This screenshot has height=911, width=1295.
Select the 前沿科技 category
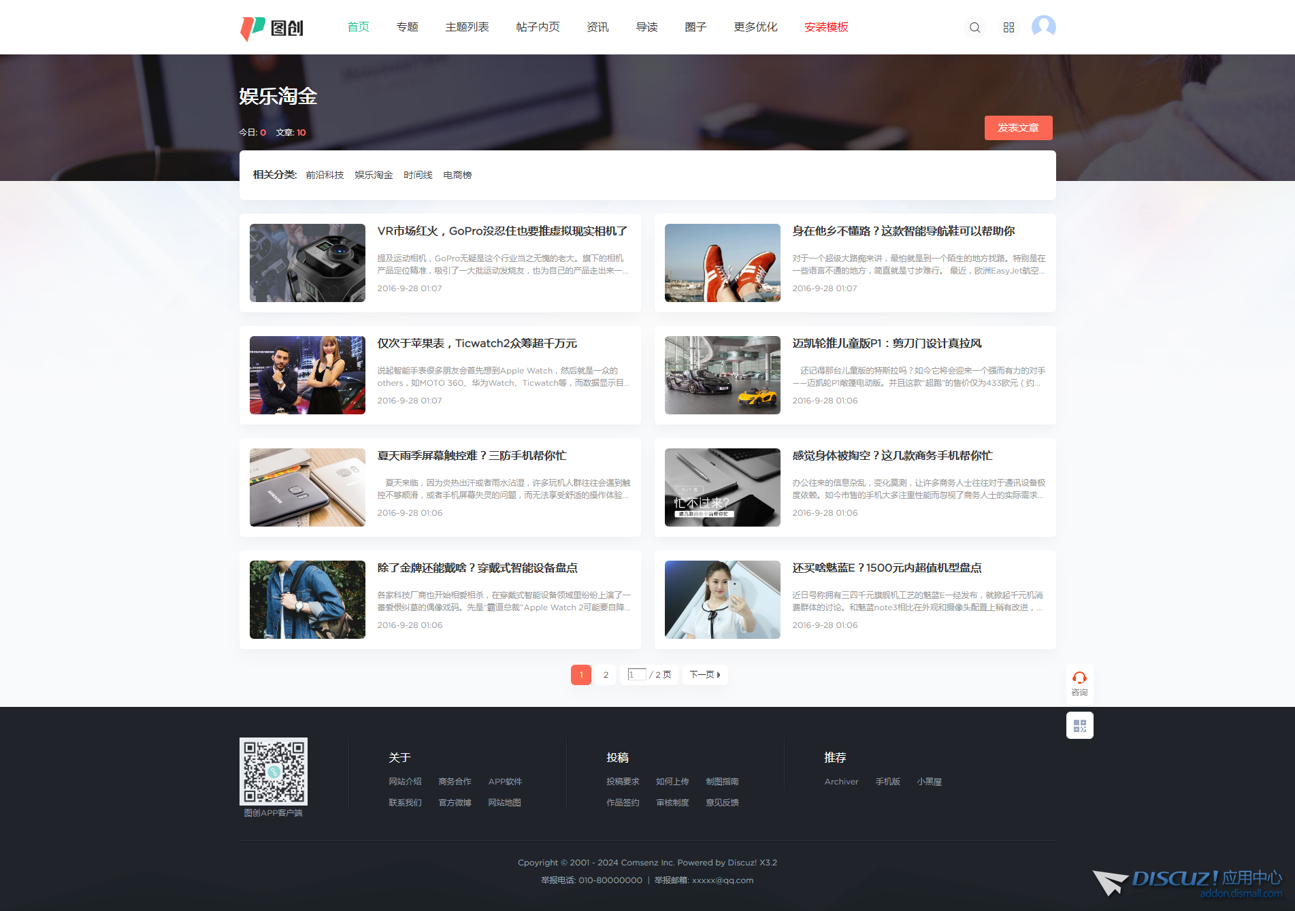pos(325,175)
